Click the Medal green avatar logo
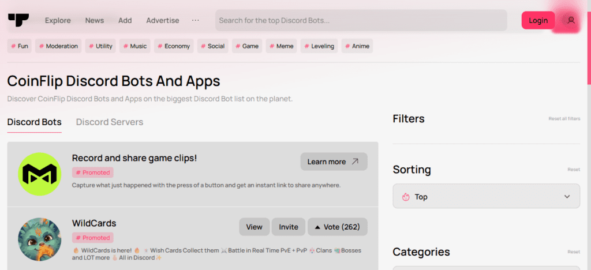This screenshot has height=270, width=591. [x=40, y=174]
